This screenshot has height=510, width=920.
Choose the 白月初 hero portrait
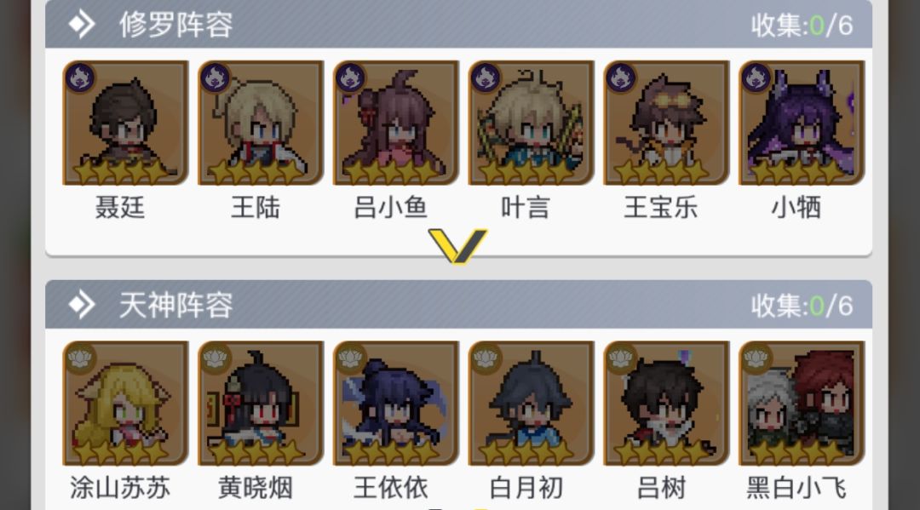click(531, 404)
